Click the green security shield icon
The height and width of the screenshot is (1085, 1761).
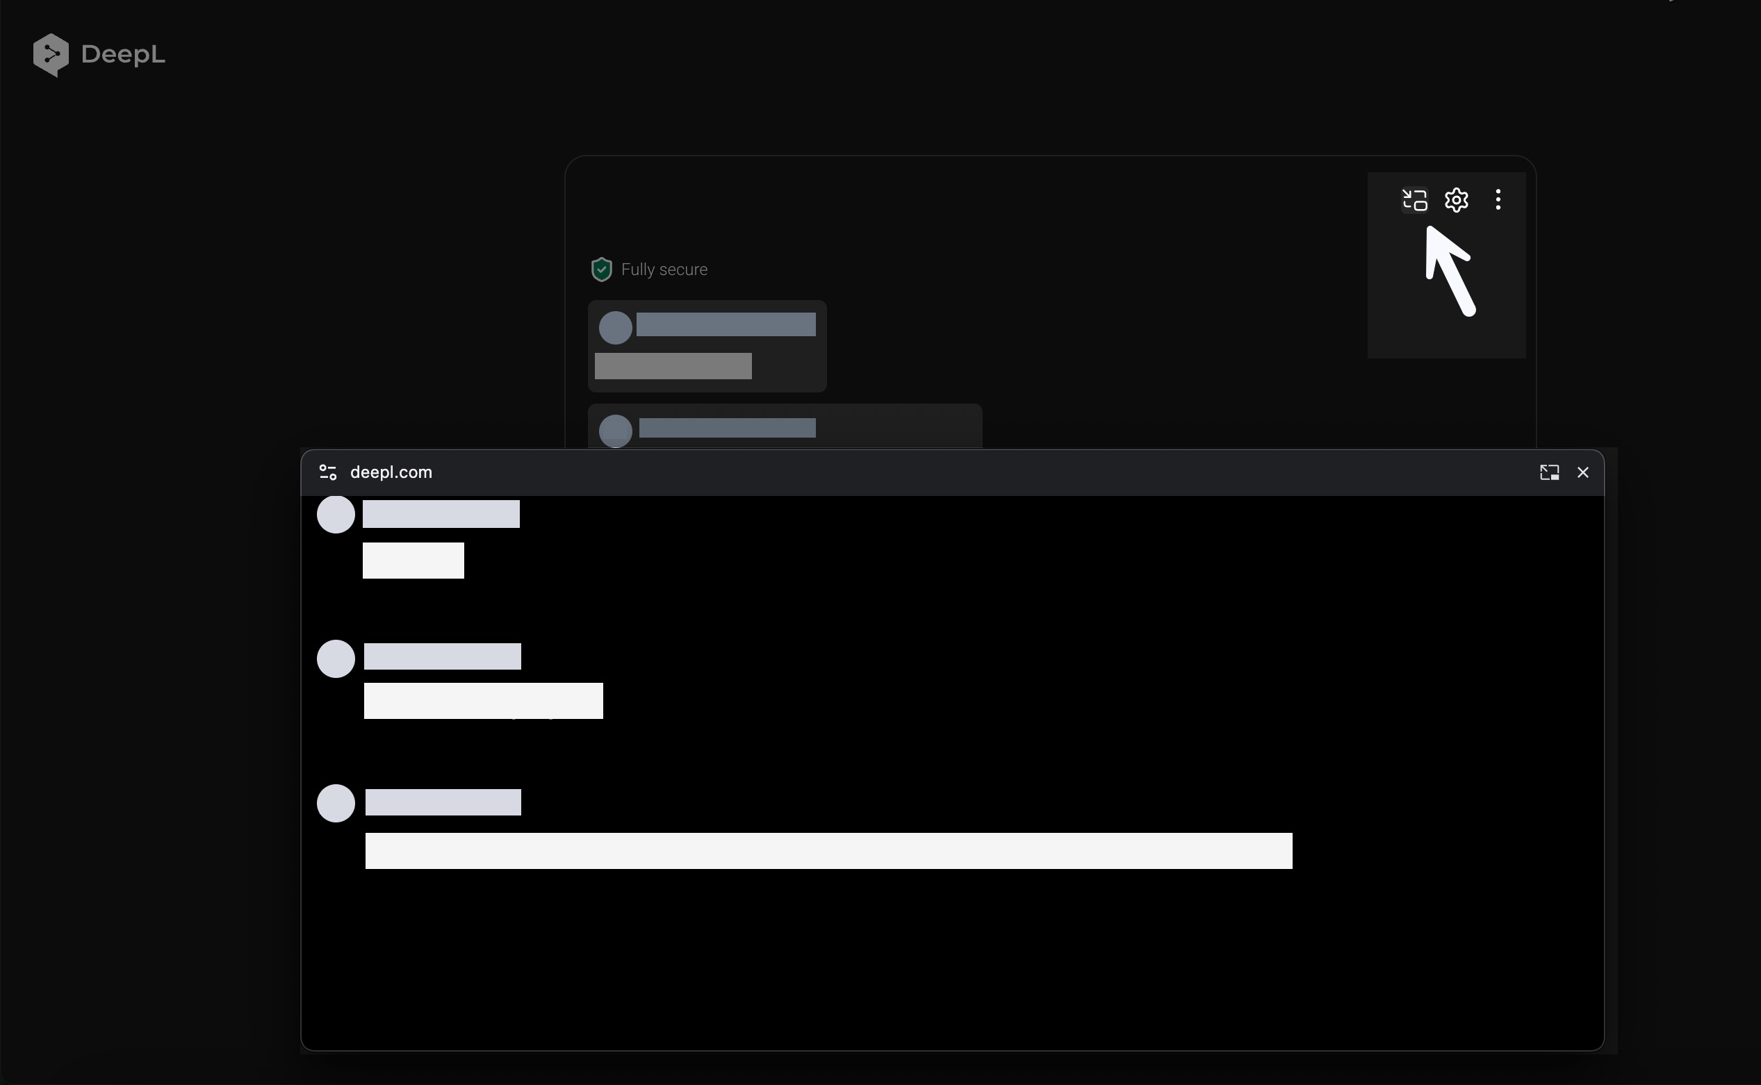point(600,269)
